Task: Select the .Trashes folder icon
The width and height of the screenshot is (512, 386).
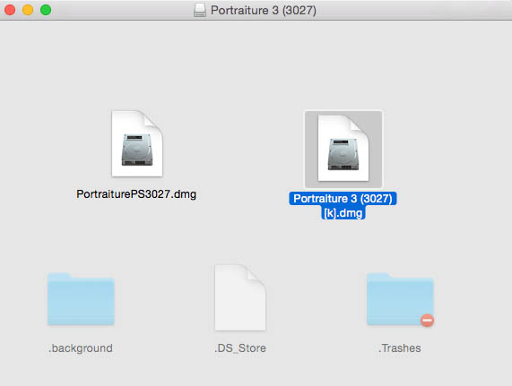Action: pos(400,299)
